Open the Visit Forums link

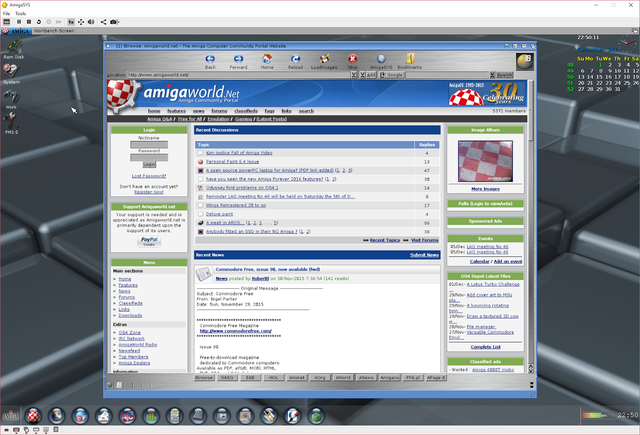click(x=425, y=240)
